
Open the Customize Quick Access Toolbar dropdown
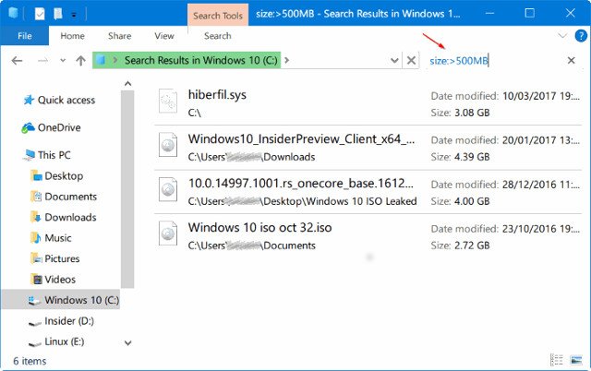[74, 15]
